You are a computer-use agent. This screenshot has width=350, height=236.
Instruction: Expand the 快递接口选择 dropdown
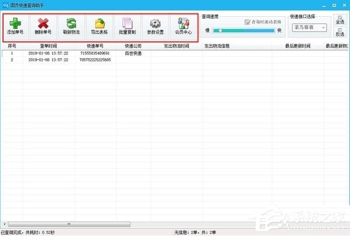[x=309, y=27]
